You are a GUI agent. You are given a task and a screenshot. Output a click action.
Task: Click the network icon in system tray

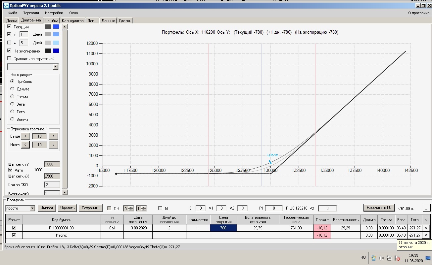pyautogui.click(x=389, y=258)
